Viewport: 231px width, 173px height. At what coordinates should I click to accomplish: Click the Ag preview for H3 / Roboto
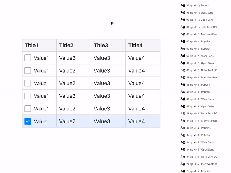(x=183, y=92)
